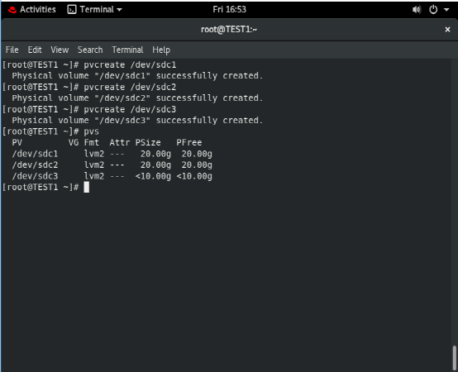458x372 pixels.
Task: Click the terminal vertical scrollbar thumb
Action: pos(454,358)
